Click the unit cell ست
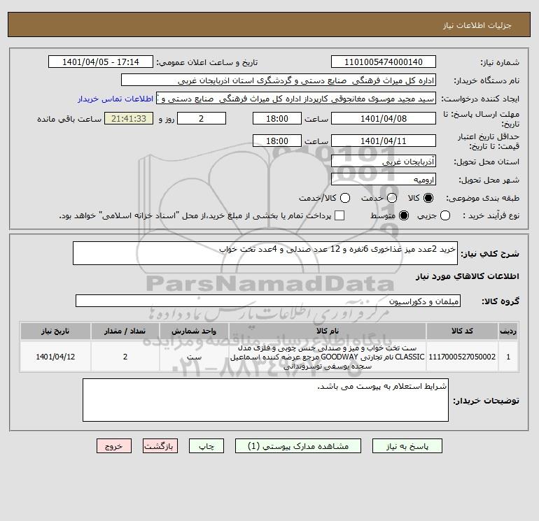539x521 pixels. (x=194, y=357)
